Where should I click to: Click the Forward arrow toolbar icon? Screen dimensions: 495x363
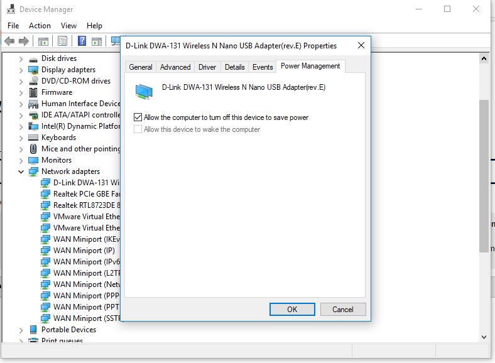pyautogui.click(x=24, y=41)
